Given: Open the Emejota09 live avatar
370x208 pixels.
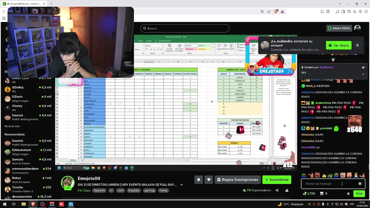Looking at the screenshot, I should [x=68, y=183].
